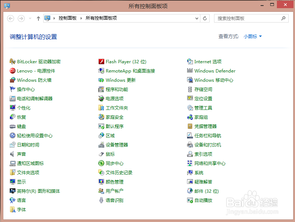This screenshot has height=222, width=295.
Task: Open the 电话和调制解调器 icon
Action: 13,98
